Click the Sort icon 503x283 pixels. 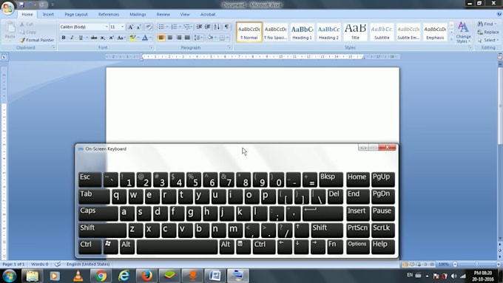pos(217,27)
